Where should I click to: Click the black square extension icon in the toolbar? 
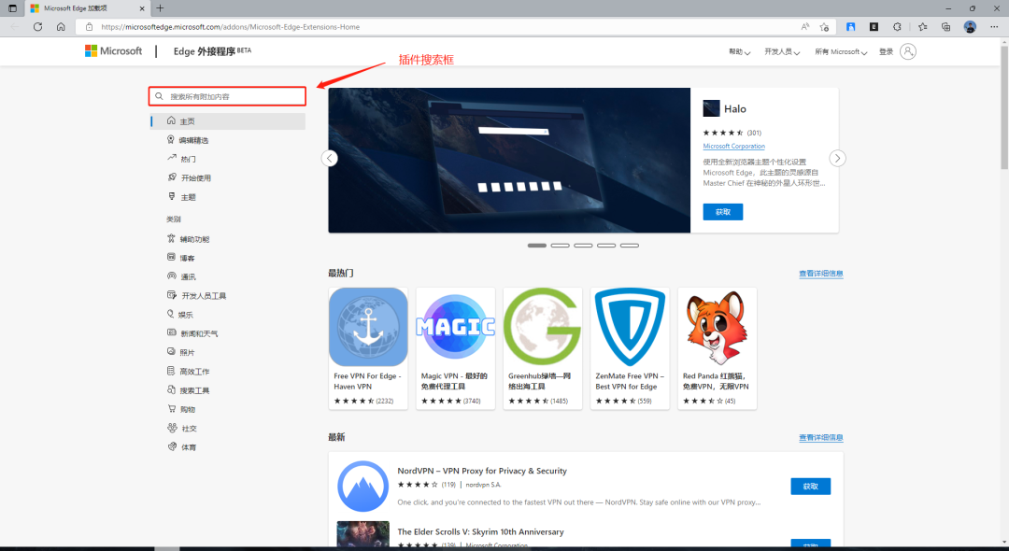click(x=874, y=27)
